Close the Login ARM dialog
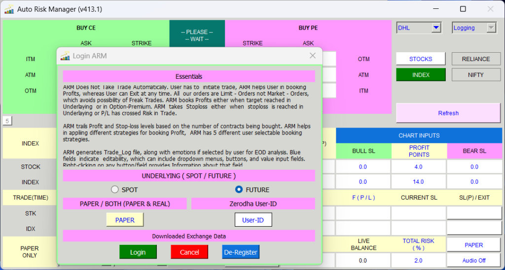 pyautogui.click(x=312, y=56)
